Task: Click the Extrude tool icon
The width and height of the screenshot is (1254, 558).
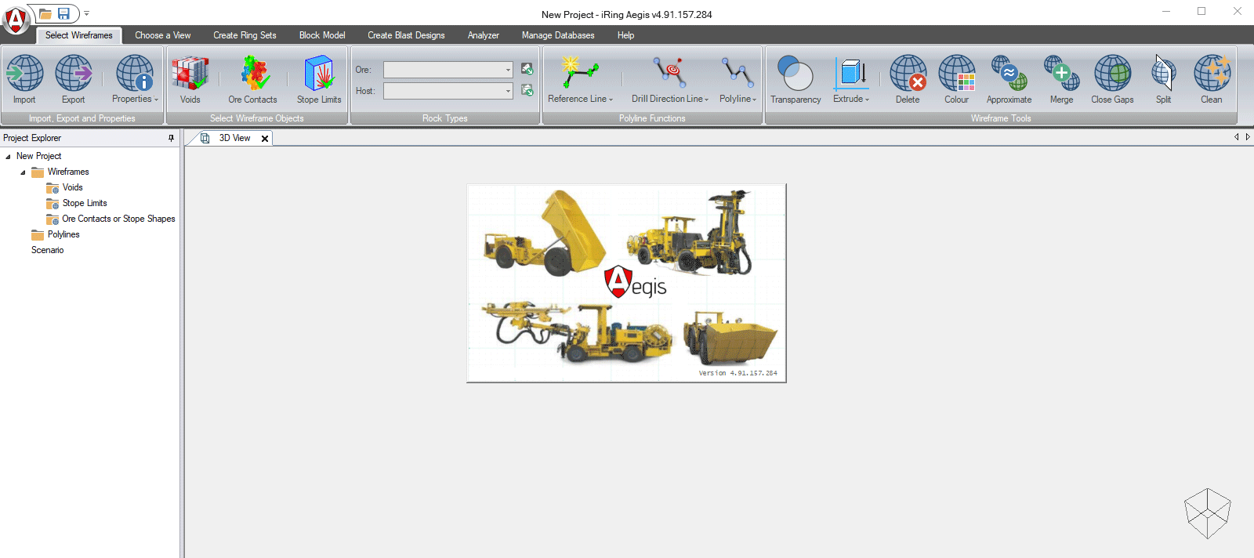Action: pos(851,74)
